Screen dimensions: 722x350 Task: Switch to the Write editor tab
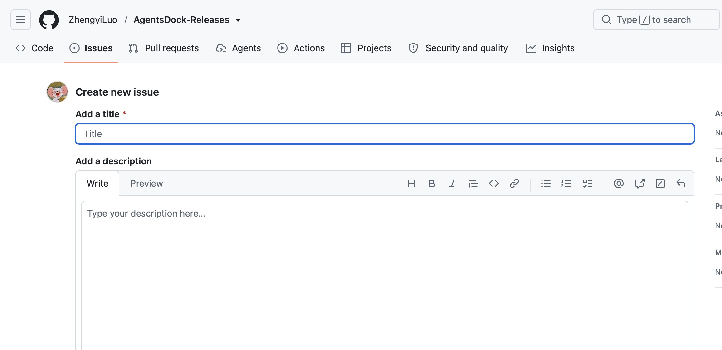tap(97, 183)
